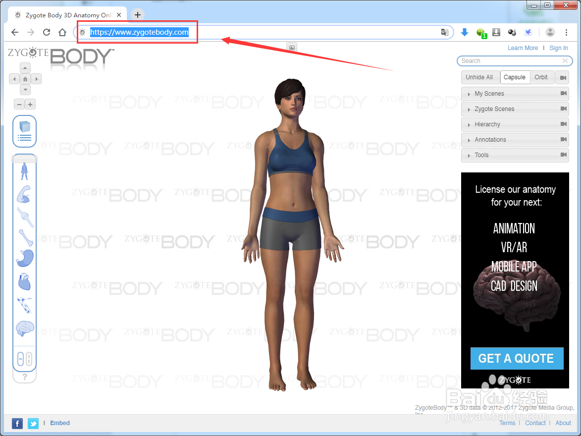The width and height of the screenshot is (581, 436).
Task: Go to browser home page
Action: pyautogui.click(x=62, y=32)
